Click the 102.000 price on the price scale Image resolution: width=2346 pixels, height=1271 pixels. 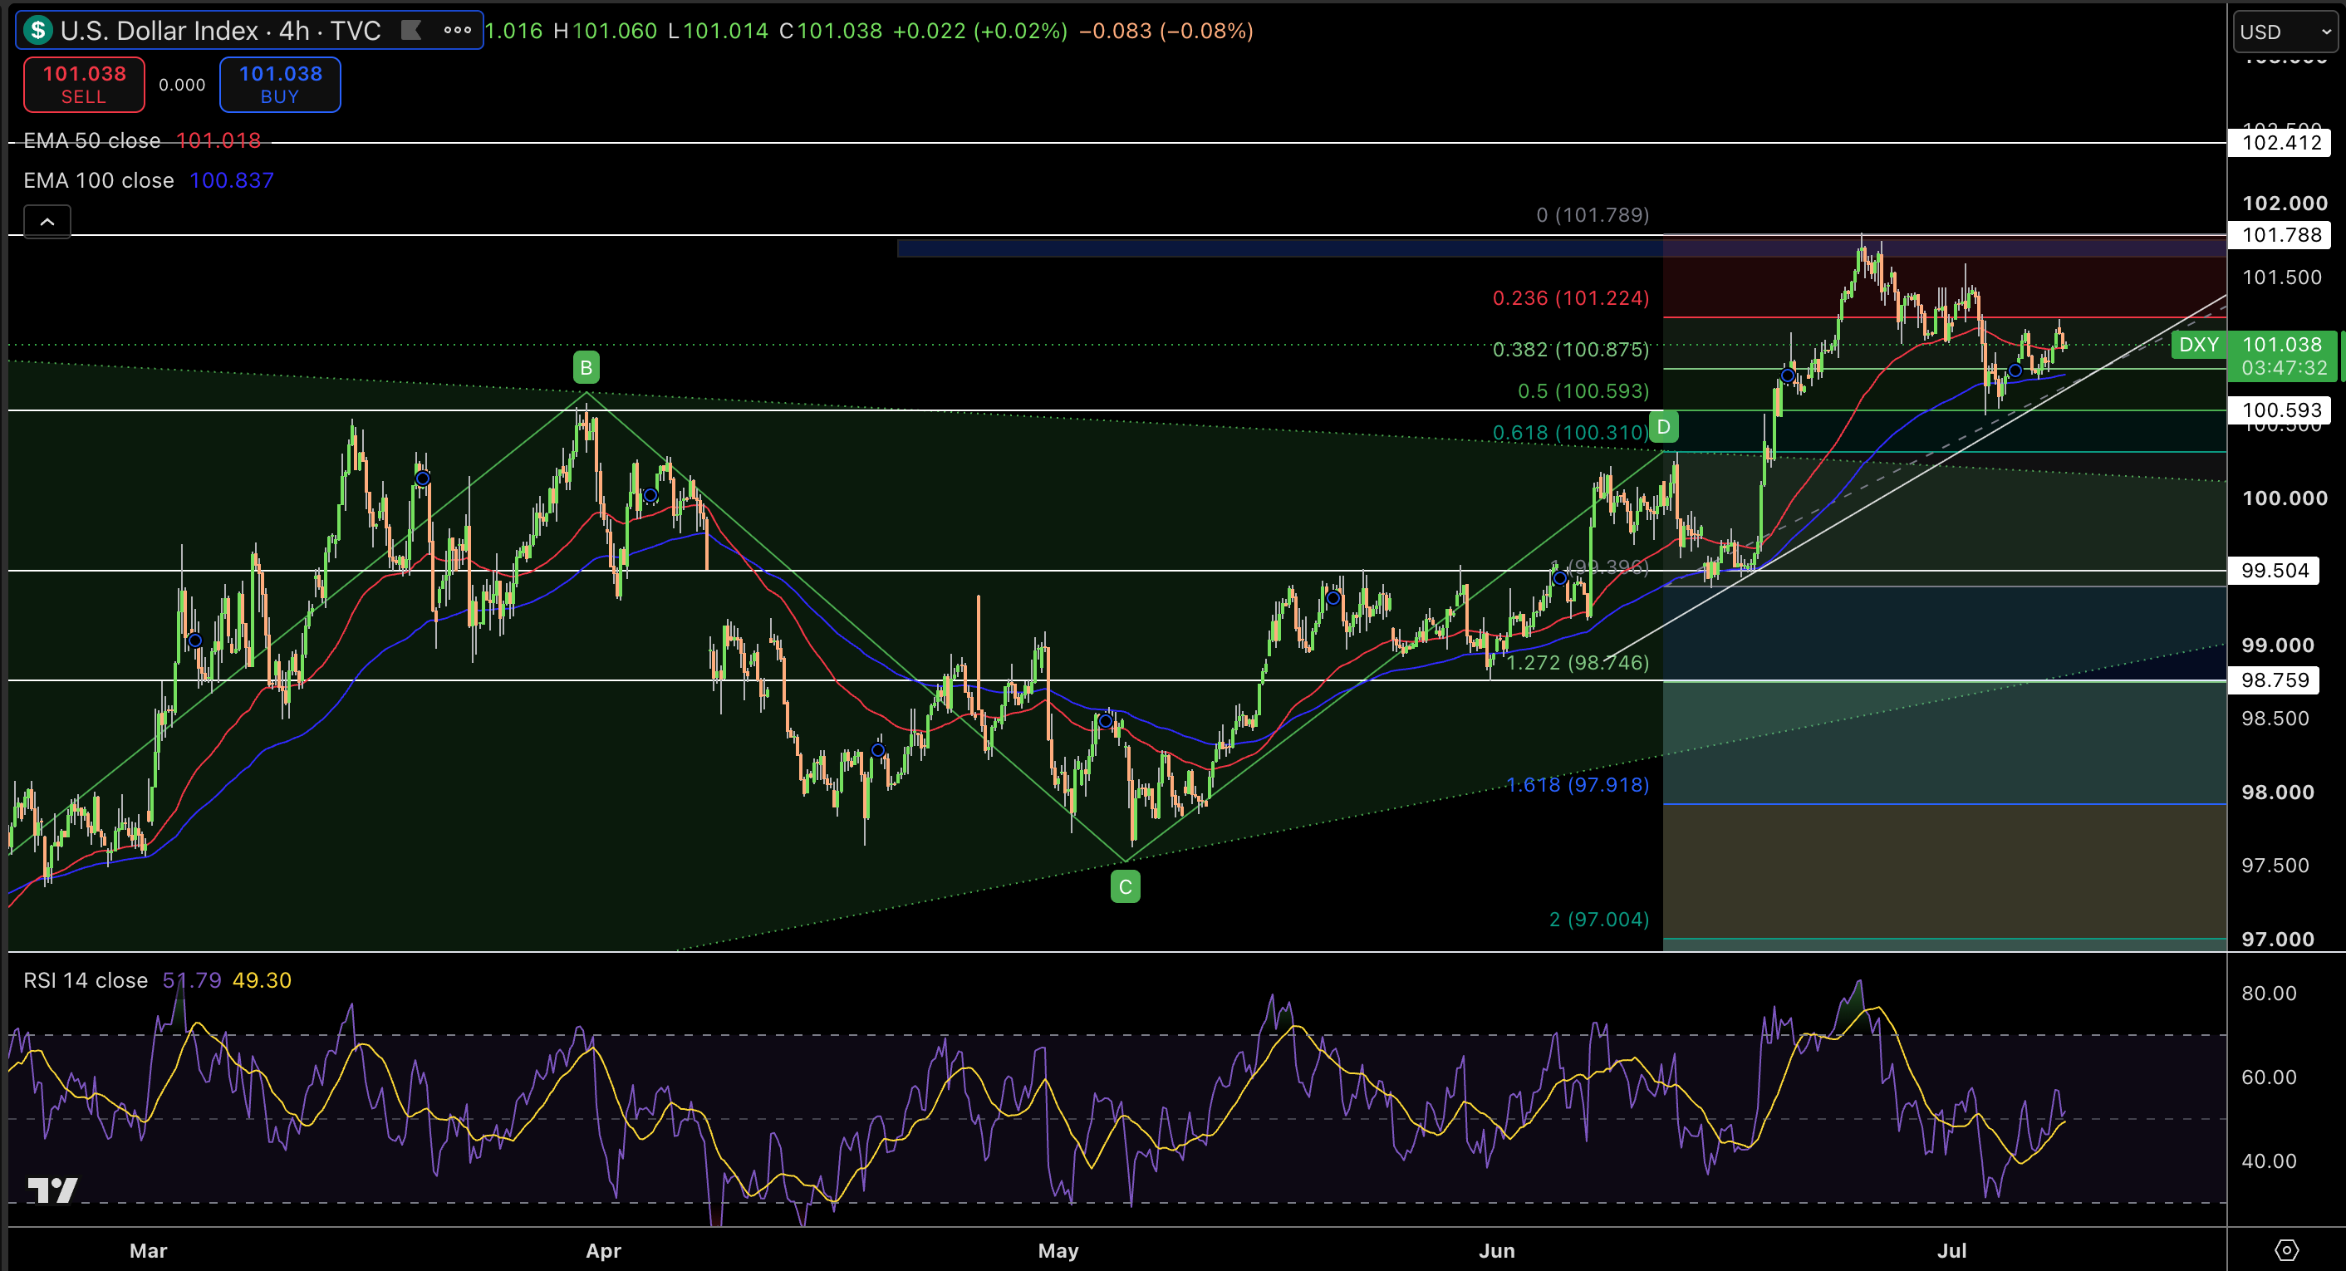click(2285, 203)
